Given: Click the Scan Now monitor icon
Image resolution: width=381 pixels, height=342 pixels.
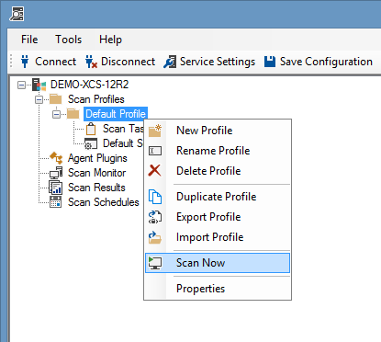Looking at the screenshot, I should 155,263.
